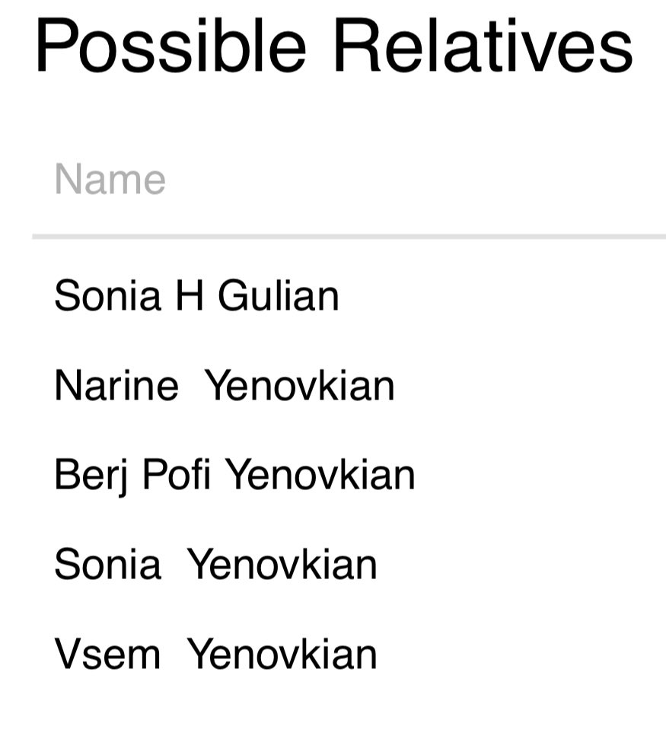Screen dimensions: 666x742
Task: Select Narine Yenovkian from the relatives list
Action: [x=225, y=385]
